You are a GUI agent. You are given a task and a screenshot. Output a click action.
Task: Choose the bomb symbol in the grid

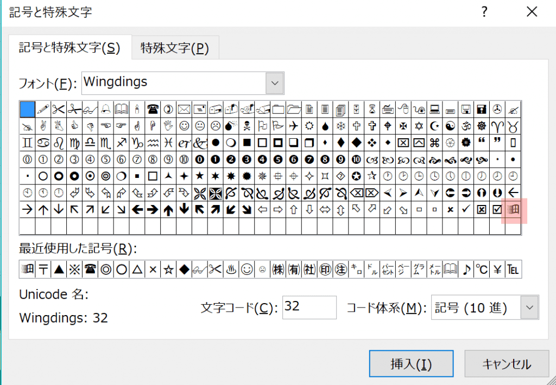(x=231, y=126)
